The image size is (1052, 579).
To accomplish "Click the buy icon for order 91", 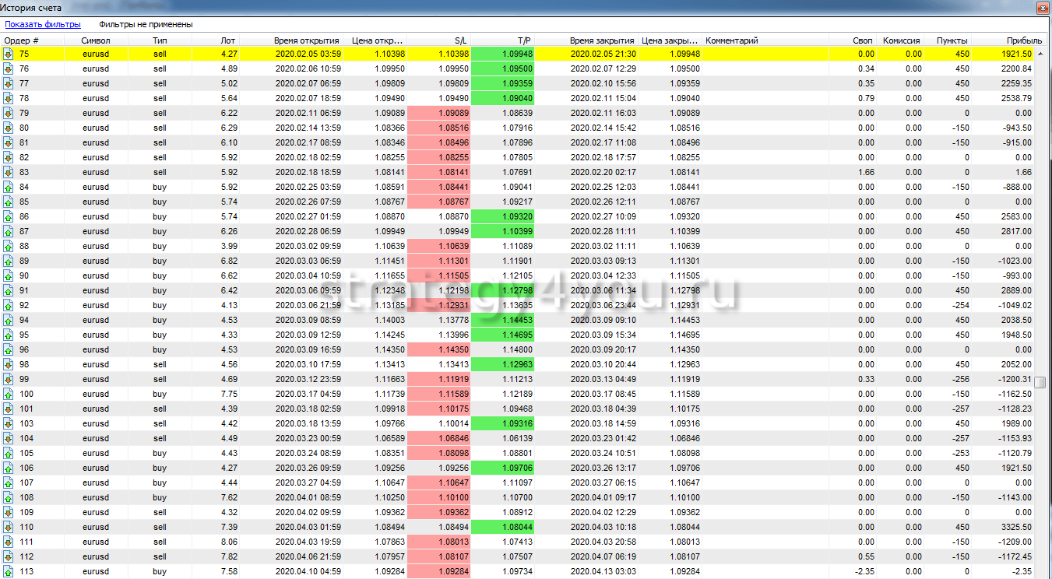I will pyautogui.click(x=9, y=290).
